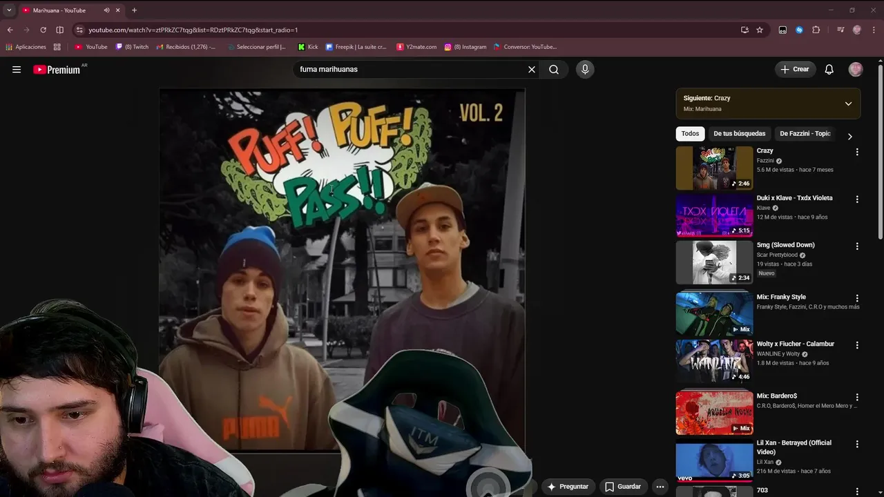
Task: Open the Kick bookmark
Action: click(308, 47)
